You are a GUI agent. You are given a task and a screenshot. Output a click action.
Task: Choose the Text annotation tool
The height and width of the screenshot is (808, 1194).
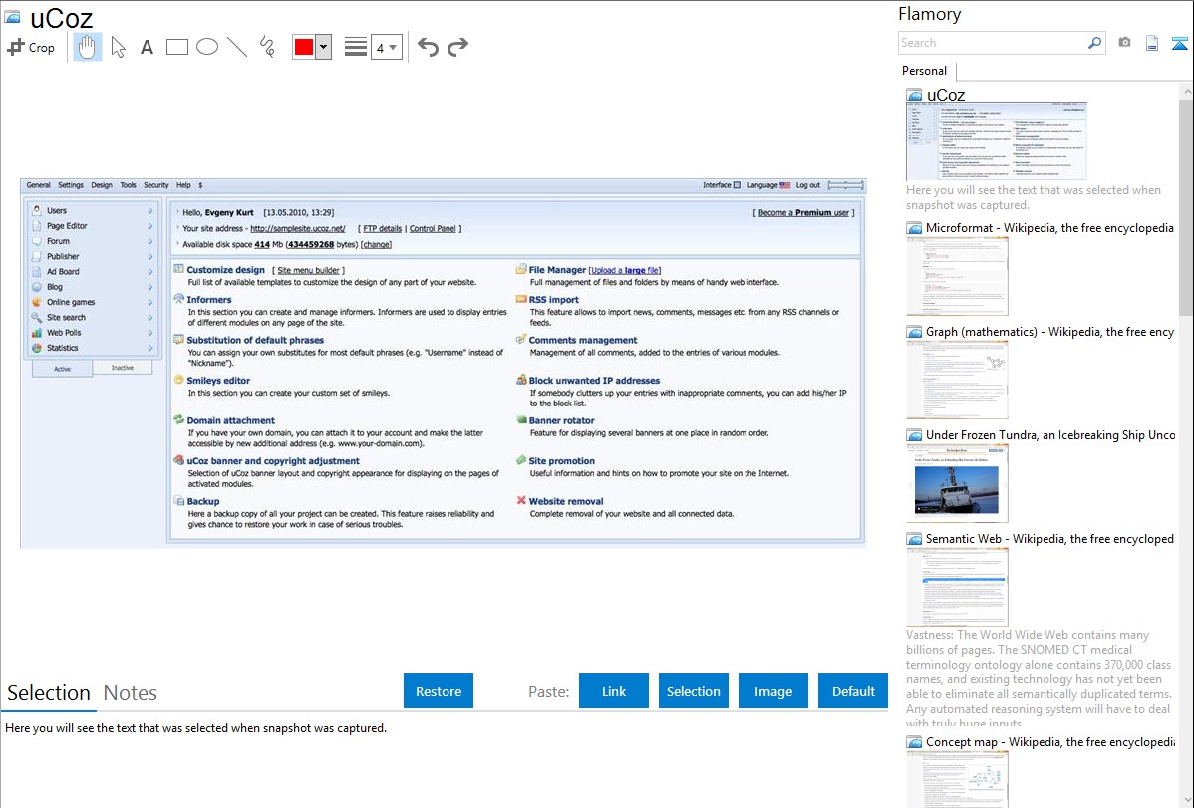(147, 47)
